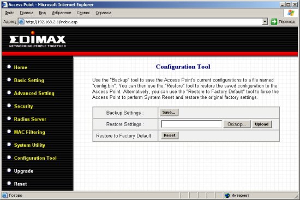Click the bullet next to Home
Image resolution: width=300 pixels, height=200 pixels.
point(9,66)
